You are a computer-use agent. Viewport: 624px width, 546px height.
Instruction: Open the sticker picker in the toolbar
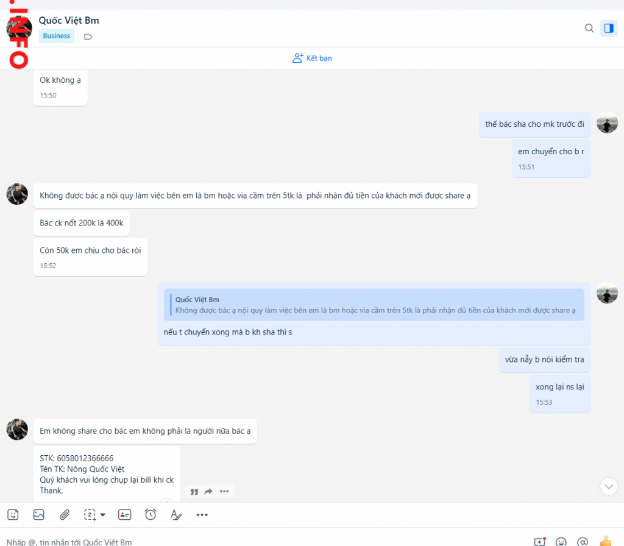[13, 515]
